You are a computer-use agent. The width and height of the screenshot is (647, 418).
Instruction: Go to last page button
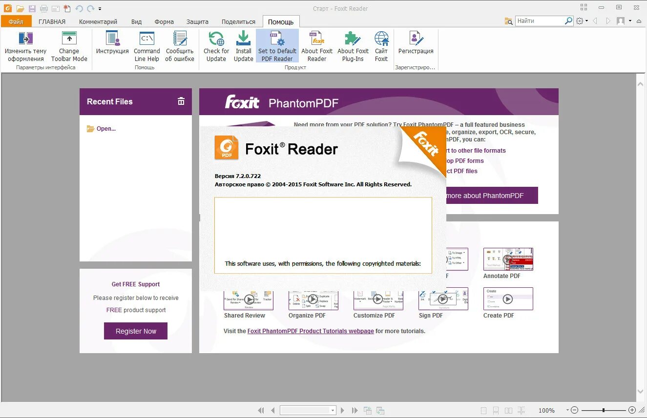click(x=355, y=410)
